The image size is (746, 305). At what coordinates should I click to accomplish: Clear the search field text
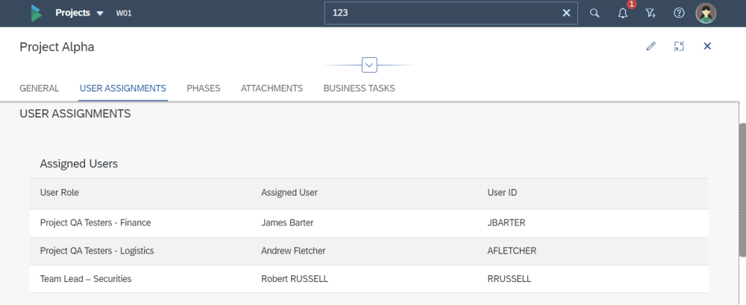point(566,13)
